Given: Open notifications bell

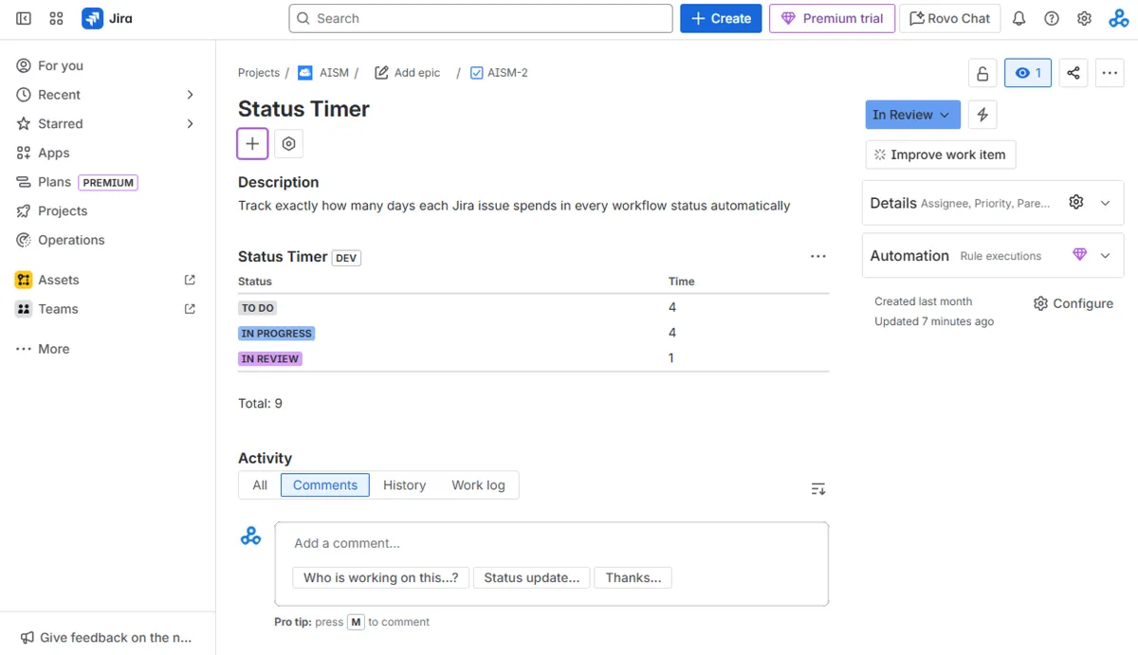Looking at the screenshot, I should click(1019, 18).
